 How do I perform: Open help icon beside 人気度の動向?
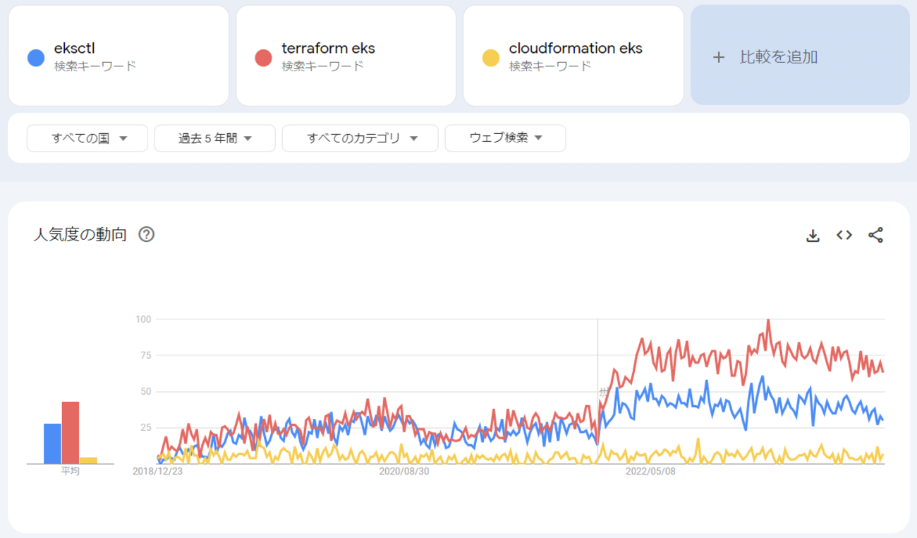tap(146, 235)
